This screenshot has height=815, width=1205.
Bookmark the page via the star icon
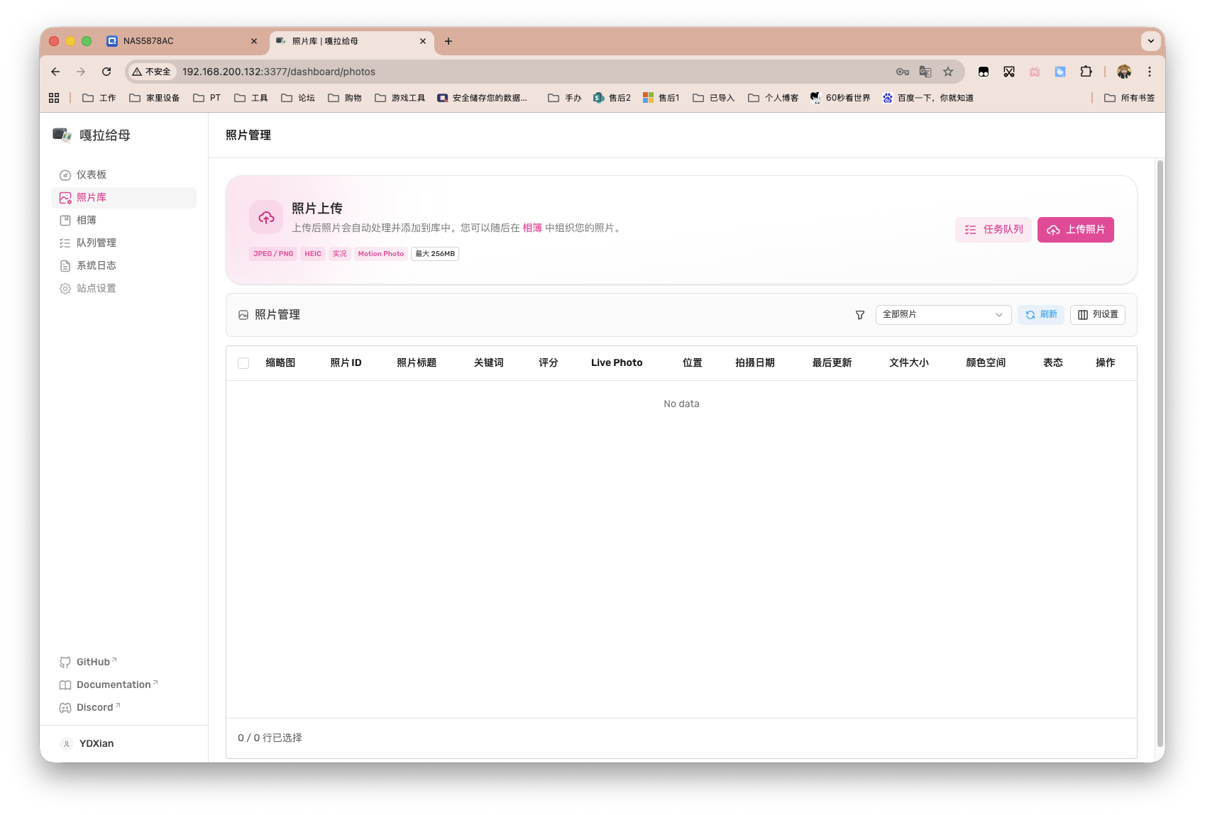(949, 71)
